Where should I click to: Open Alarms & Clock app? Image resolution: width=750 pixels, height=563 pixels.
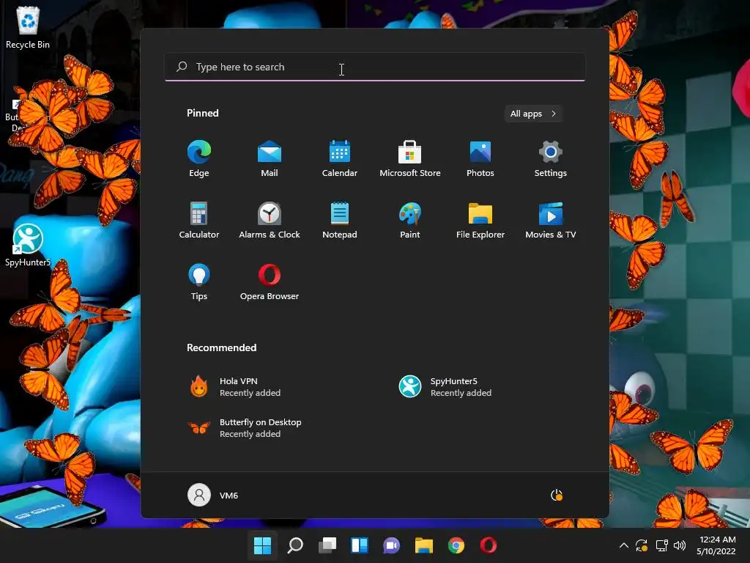270,220
